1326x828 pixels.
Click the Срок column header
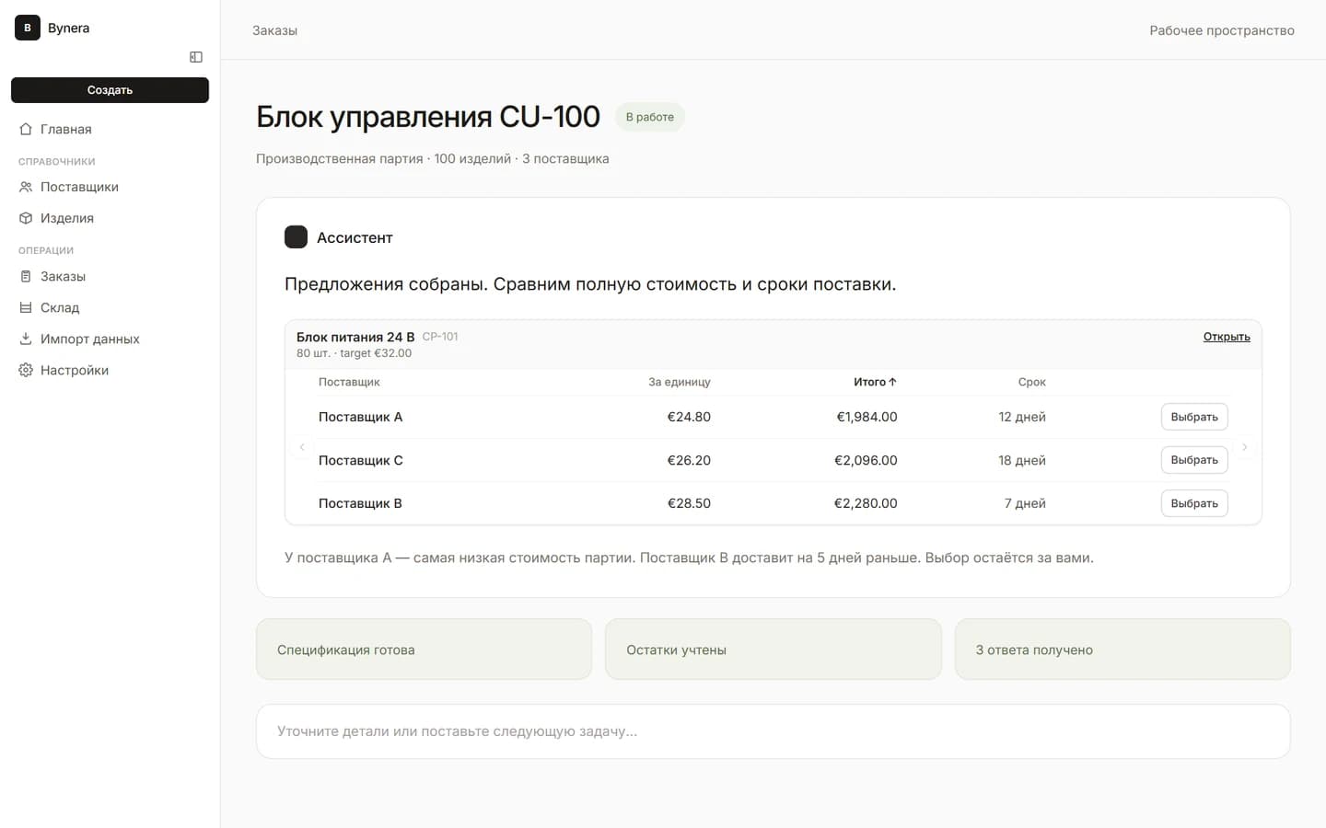coord(1031,382)
